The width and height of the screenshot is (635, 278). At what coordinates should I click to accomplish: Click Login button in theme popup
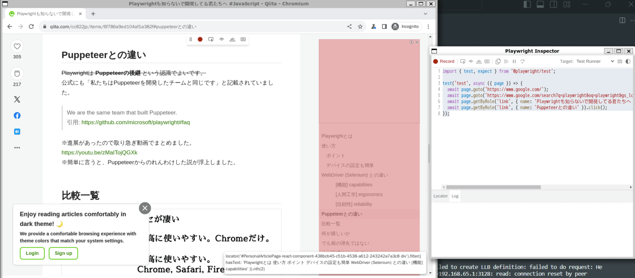point(32,253)
